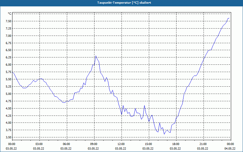The image size is (243, 152).
Task: Click the "18:00" time label
Action: pos(176,144)
